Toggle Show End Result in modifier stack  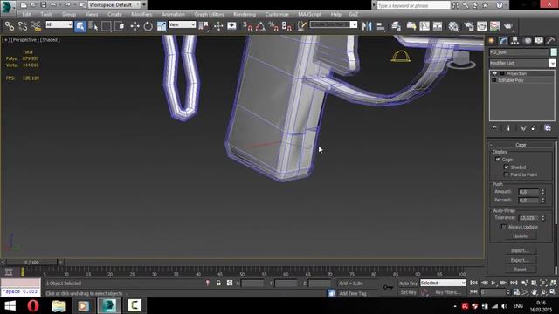(508, 128)
